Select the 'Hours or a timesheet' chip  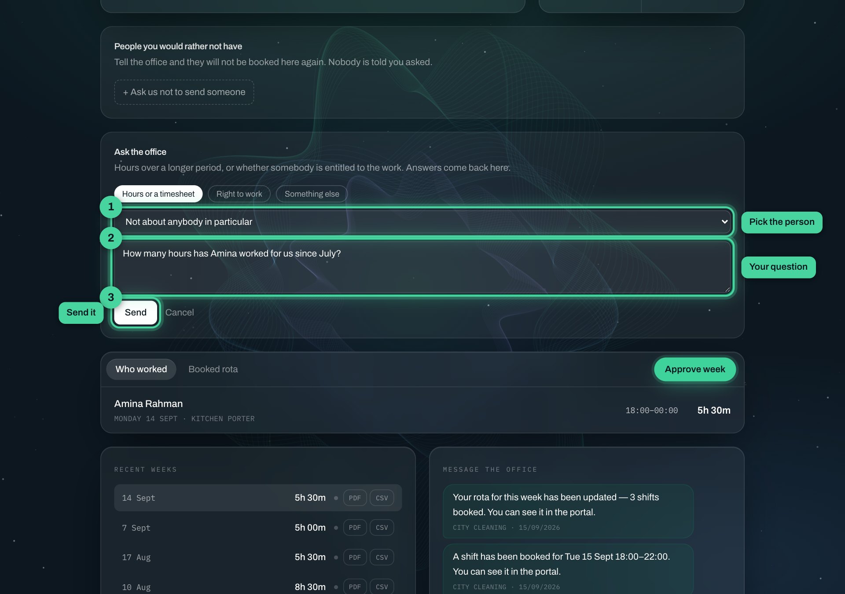pos(158,194)
